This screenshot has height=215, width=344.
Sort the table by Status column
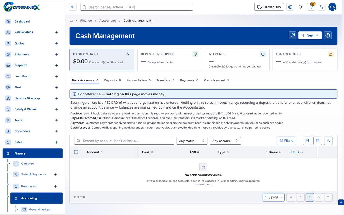click(x=296, y=152)
